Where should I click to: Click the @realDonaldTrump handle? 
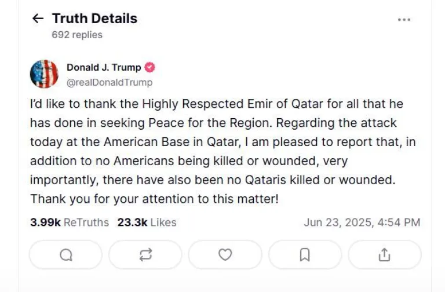point(110,82)
